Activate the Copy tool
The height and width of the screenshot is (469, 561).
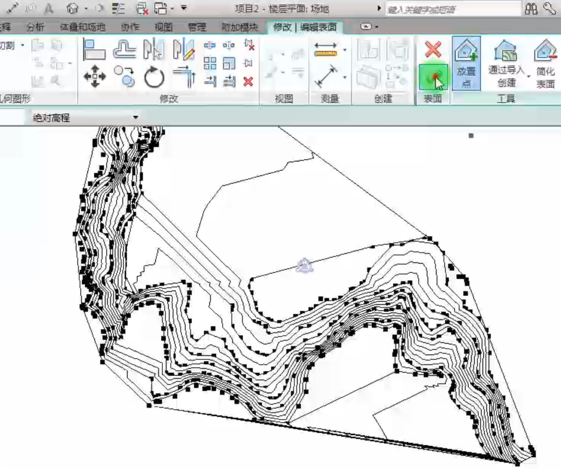click(125, 77)
